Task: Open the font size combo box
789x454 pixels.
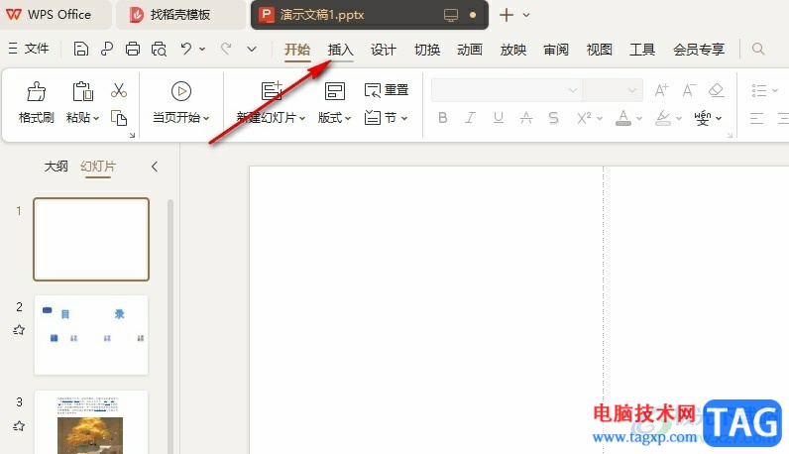Action: point(613,90)
